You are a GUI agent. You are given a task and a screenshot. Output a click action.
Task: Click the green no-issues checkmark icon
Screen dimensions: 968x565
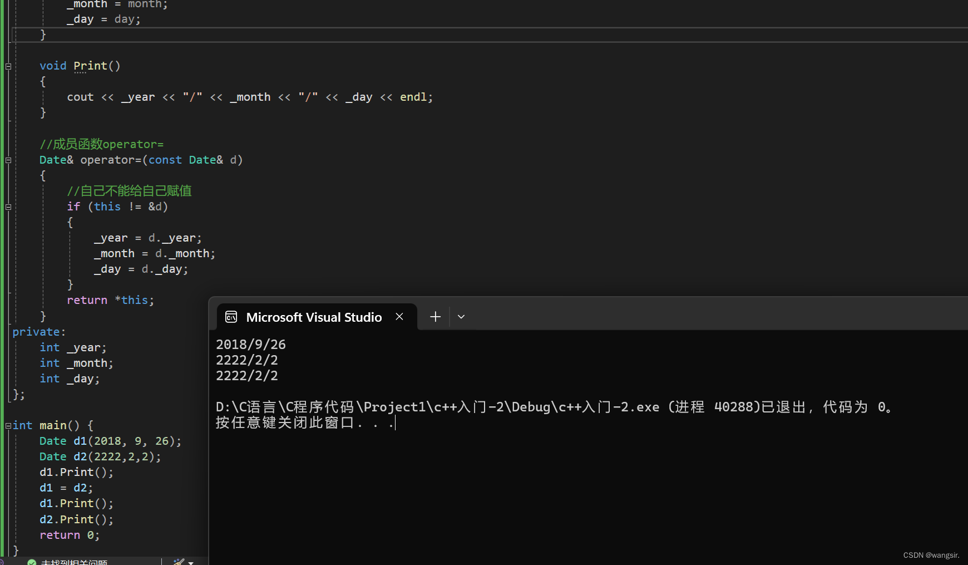click(x=32, y=562)
